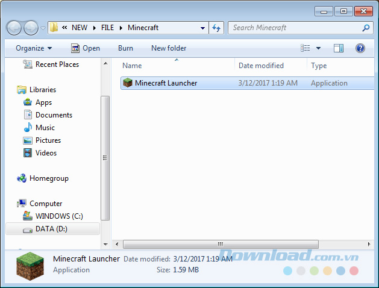Refresh the Minecraft folder view

(x=216, y=28)
